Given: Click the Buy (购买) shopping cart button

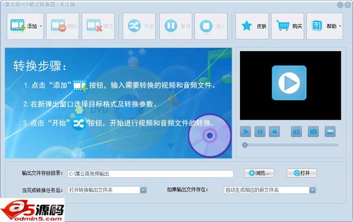Looking at the screenshot, I should pyautogui.click(x=287, y=26).
